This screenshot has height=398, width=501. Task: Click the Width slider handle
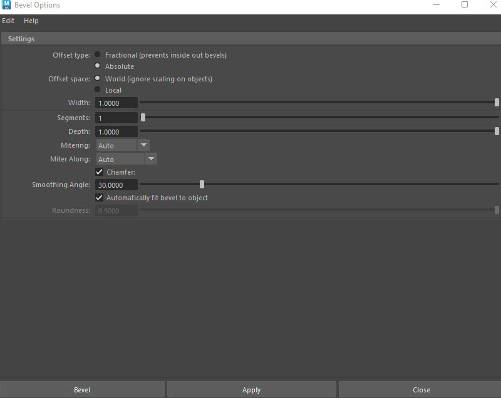[x=497, y=102]
